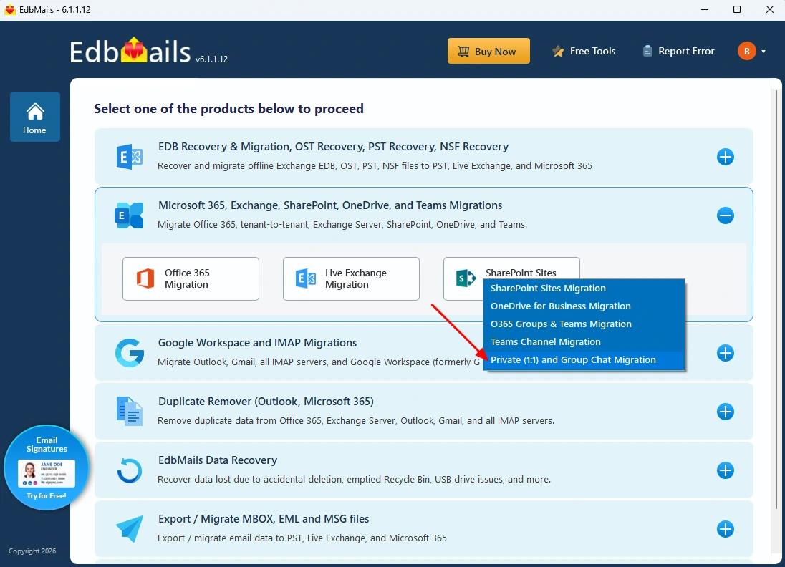
Task: Click the Report Error clipboard icon
Action: tap(647, 51)
